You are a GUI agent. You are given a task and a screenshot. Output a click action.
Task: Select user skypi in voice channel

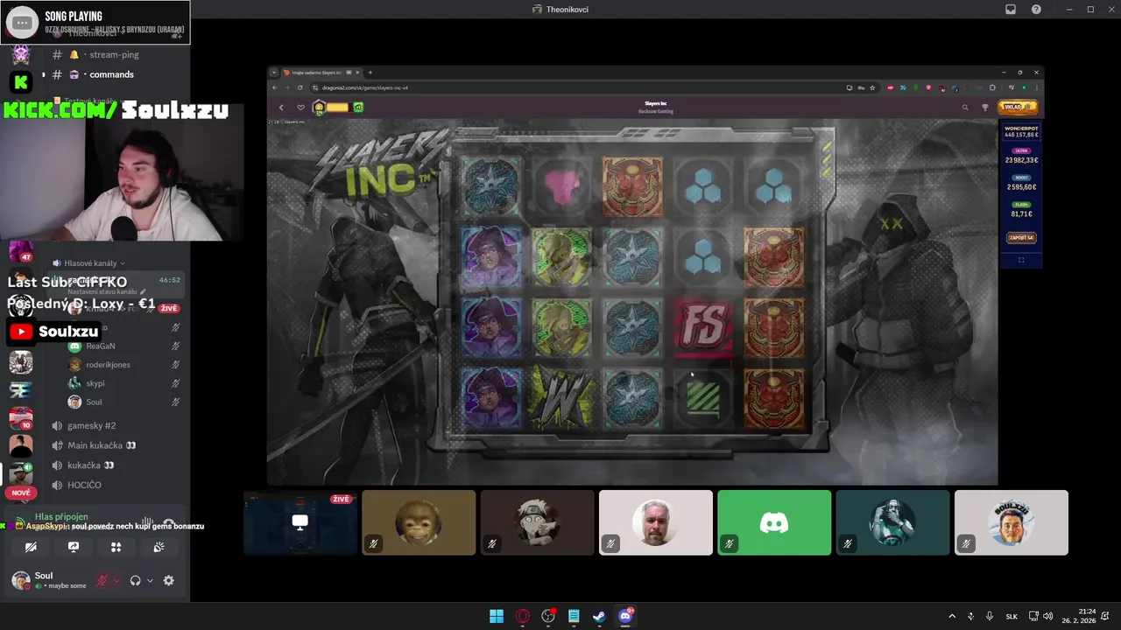click(95, 383)
